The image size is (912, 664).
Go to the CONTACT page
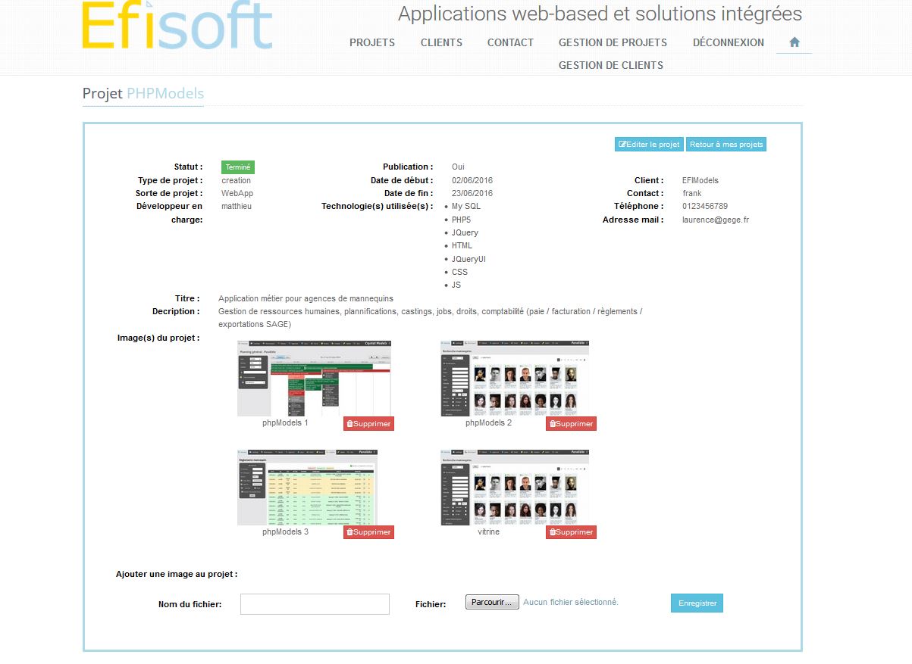pos(510,42)
